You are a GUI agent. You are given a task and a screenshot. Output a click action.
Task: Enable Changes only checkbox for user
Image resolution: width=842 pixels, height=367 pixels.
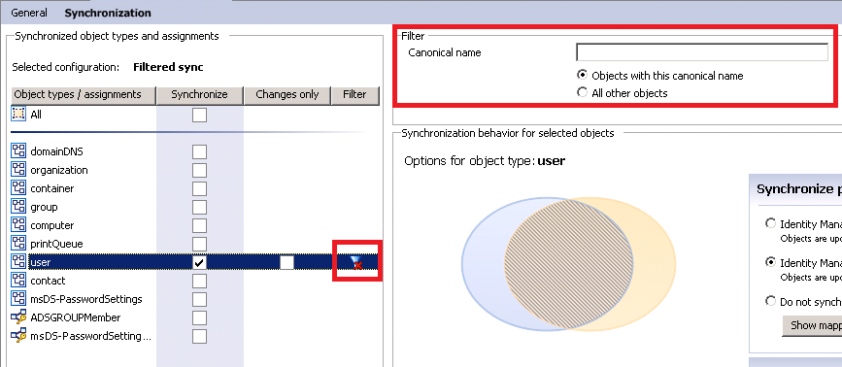286,262
